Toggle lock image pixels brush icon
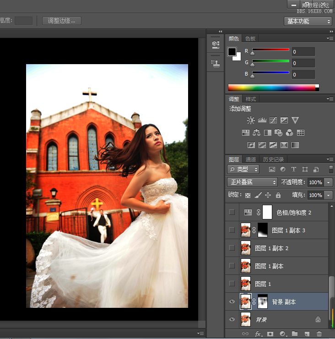The width and height of the screenshot is (335, 339). (258, 195)
